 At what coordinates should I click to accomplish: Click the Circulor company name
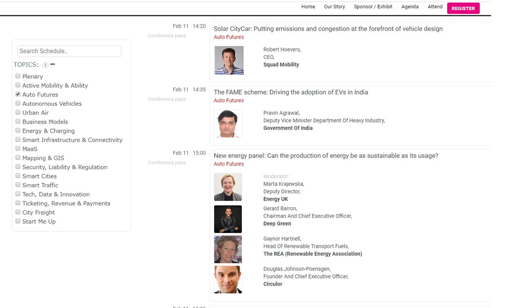[x=273, y=284]
